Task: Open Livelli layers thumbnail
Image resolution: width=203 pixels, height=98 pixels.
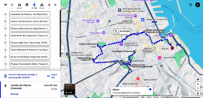Action: pyautogui.click(x=69, y=89)
